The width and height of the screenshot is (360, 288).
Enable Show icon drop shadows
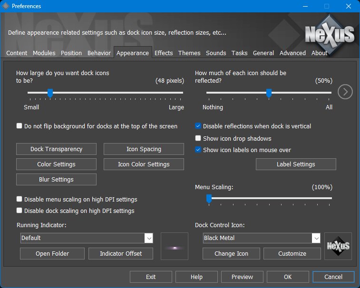[198, 138]
